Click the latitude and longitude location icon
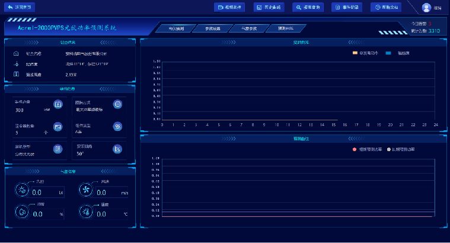The width and height of the screenshot is (450, 243). click(x=16, y=64)
